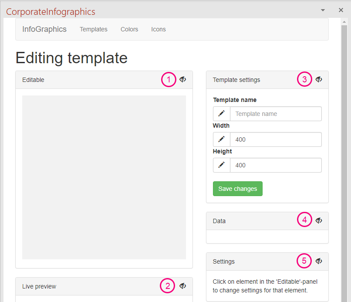Click the scrollbar up arrow

click(344, 22)
